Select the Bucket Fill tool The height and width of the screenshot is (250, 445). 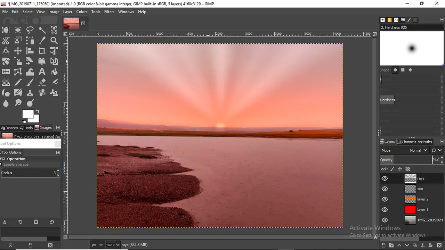(54, 72)
